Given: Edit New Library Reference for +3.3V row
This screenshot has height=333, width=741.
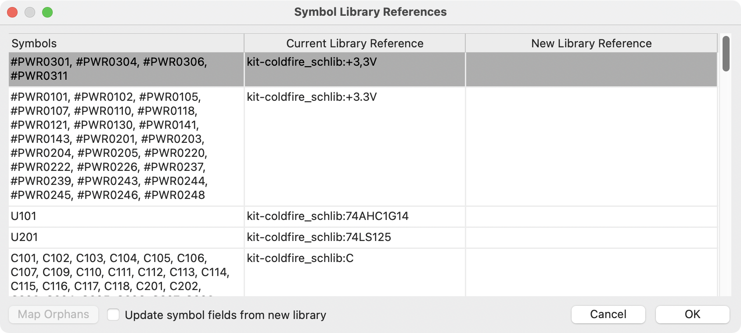Looking at the screenshot, I should pos(591,146).
